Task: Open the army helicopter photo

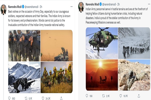Action: [102, 43]
